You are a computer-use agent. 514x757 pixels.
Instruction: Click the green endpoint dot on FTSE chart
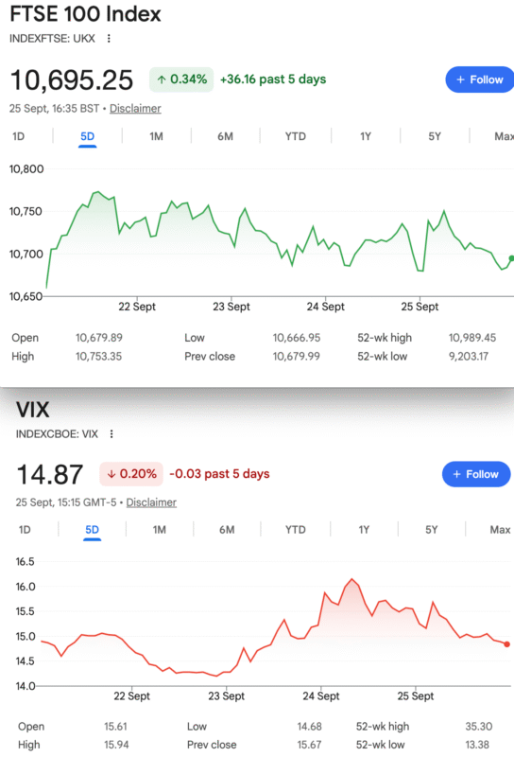[511, 258]
